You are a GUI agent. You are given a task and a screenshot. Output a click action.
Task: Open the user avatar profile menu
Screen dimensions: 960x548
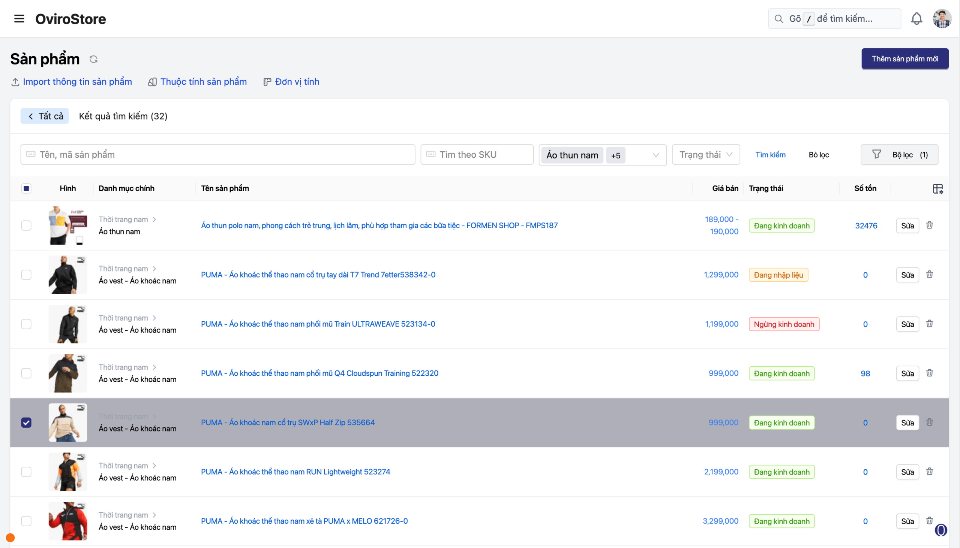942,19
